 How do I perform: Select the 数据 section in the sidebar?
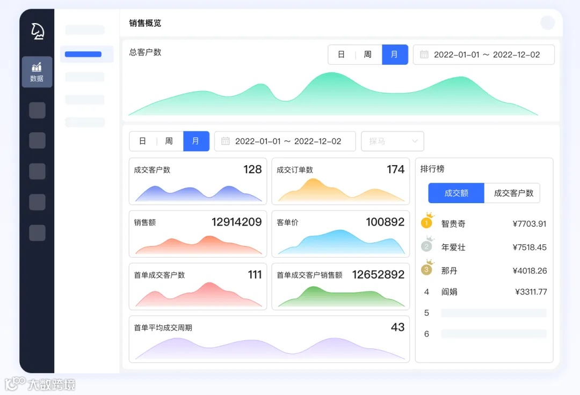[37, 72]
